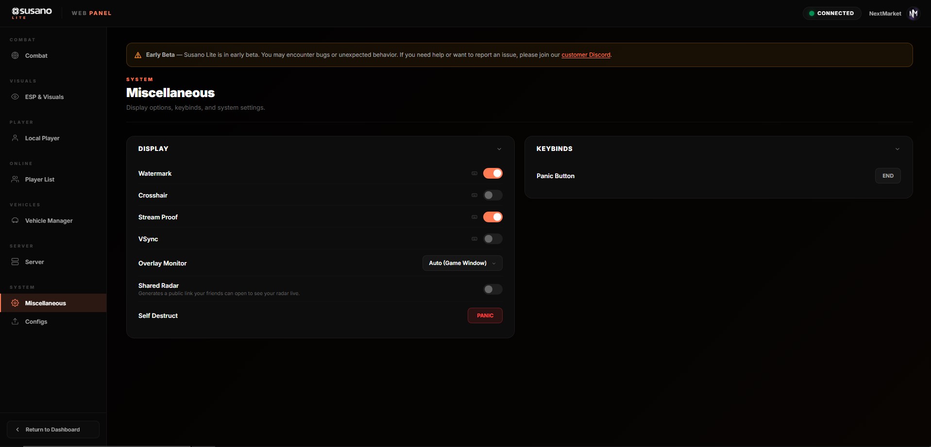The width and height of the screenshot is (931, 447).
Task: Click the Susano Lite logo
Action: (32, 13)
